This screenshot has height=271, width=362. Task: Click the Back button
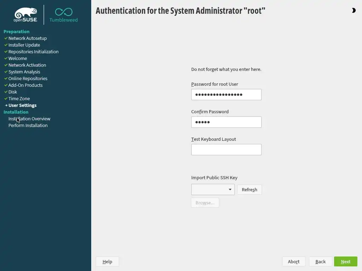[x=320, y=261]
